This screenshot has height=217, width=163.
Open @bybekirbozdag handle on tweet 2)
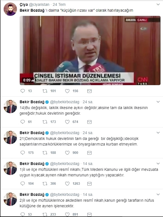pyautogui.click(x=65, y=194)
